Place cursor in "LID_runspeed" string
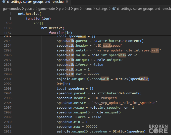 (x=105, y=98)
